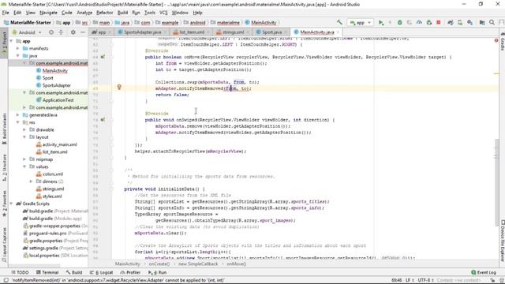This screenshot has width=505, height=284.
Task: Start debugging with the green bug icon
Action: [400, 23]
